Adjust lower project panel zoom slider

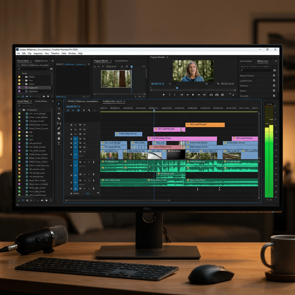click(x=35, y=201)
